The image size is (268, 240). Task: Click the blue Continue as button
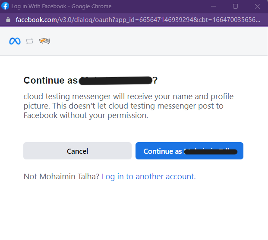pyautogui.click(x=189, y=151)
